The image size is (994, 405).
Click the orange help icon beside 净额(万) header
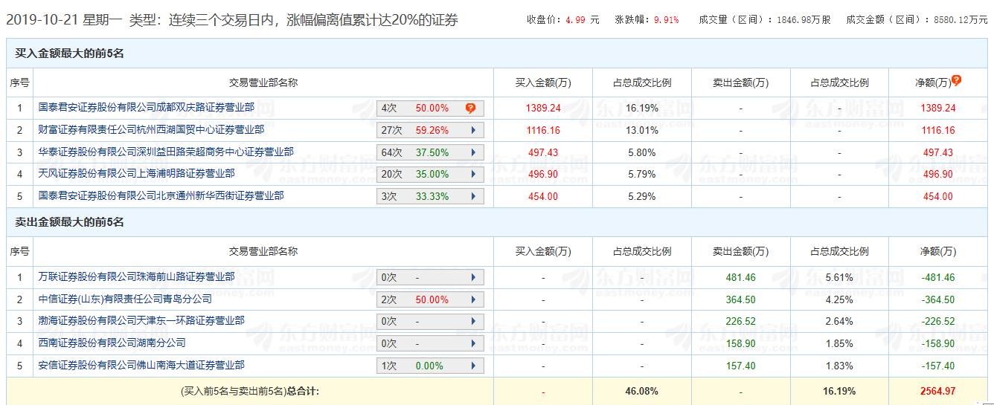[957, 80]
